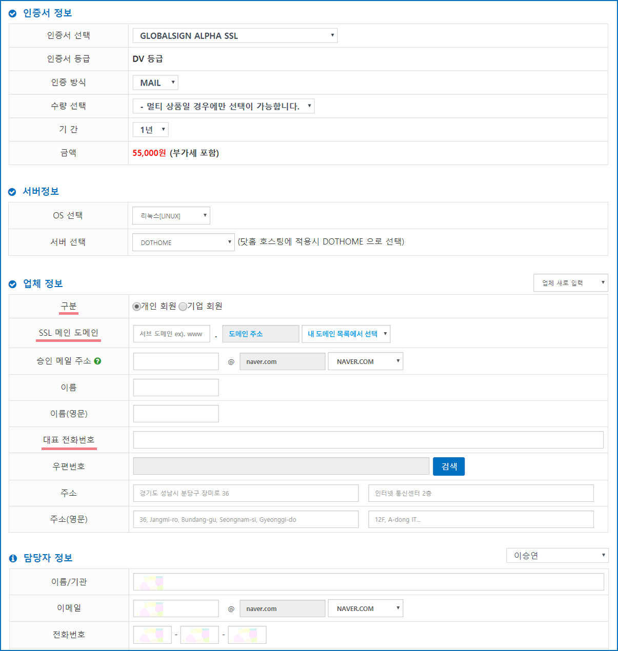The image size is (618, 651).
Task: Open the 이승연 contact person dropdown
Action: [557, 556]
